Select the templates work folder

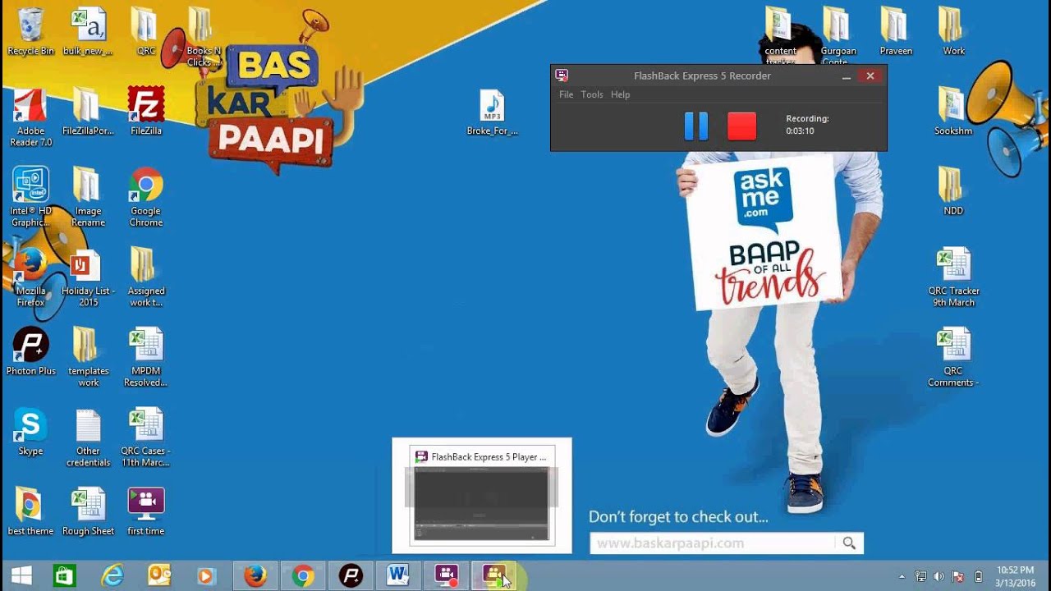coord(88,357)
